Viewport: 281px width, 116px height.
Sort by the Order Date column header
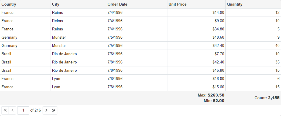click(x=137, y=4)
